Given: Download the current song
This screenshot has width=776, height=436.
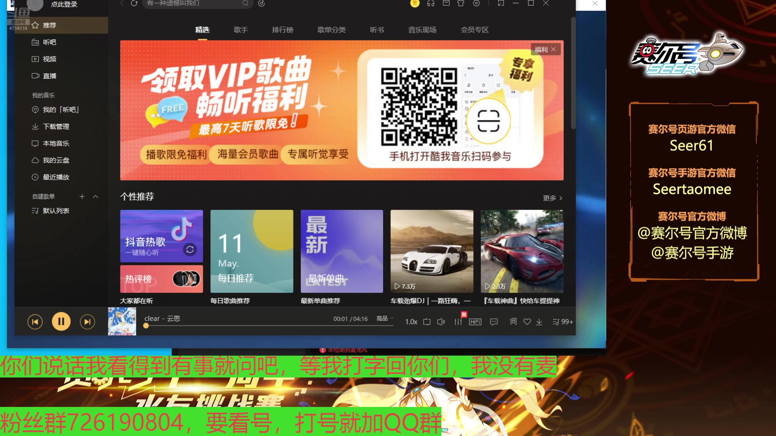Looking at the screenshot, I should [x=539, y=322].
